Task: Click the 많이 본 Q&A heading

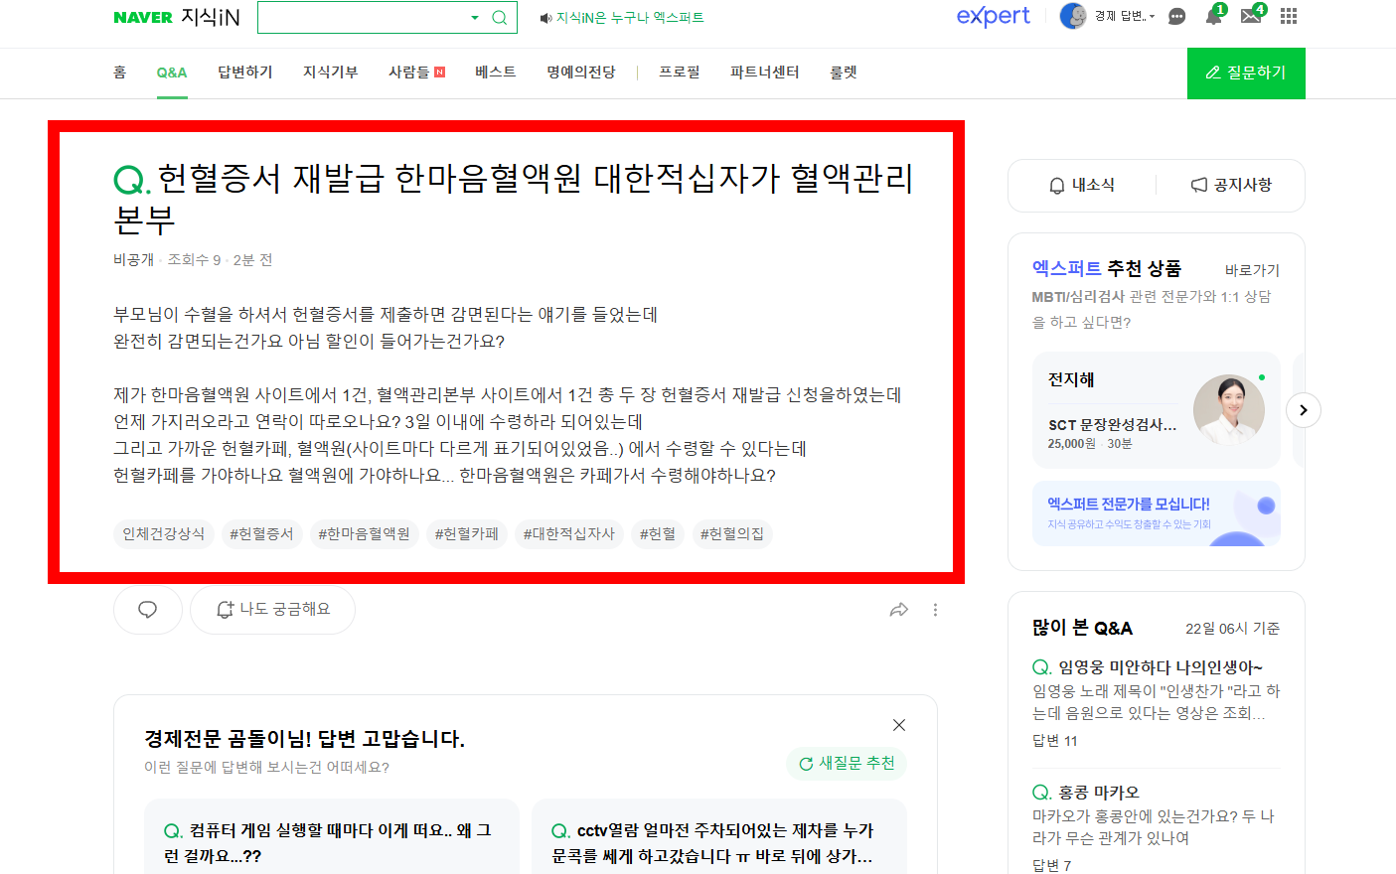Action: click(x=1082, y=628)
